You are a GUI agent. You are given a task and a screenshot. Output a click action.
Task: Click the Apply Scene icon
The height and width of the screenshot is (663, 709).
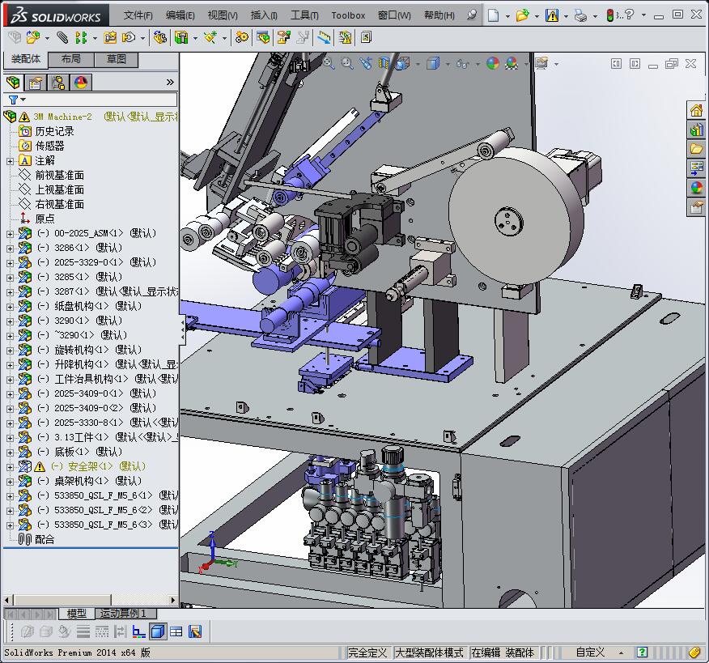512,63
